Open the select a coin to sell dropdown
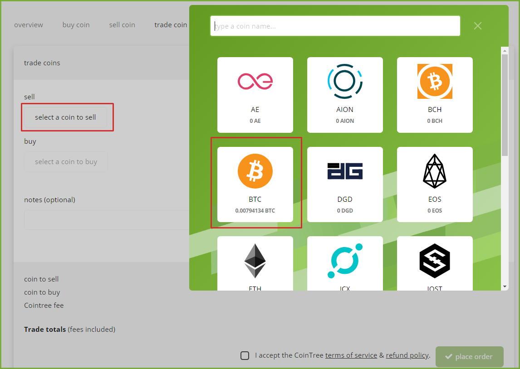 click(x=65, y=117)
